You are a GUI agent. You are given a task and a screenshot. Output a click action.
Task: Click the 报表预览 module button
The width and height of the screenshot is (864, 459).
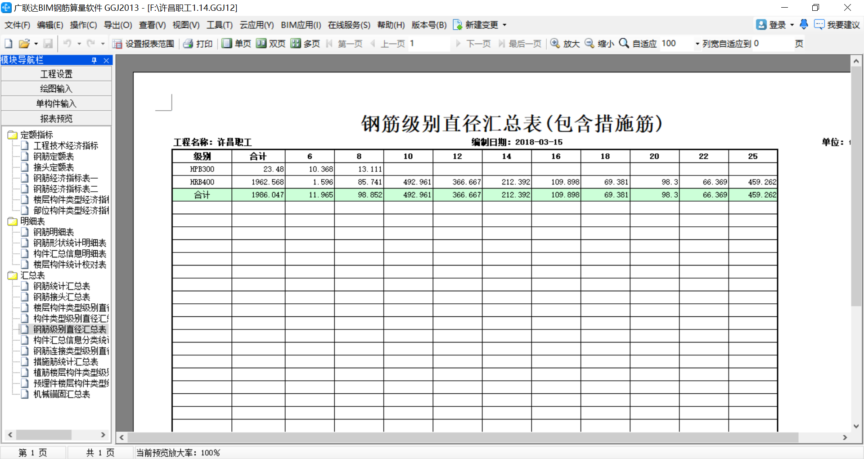[x=56, y=118]
